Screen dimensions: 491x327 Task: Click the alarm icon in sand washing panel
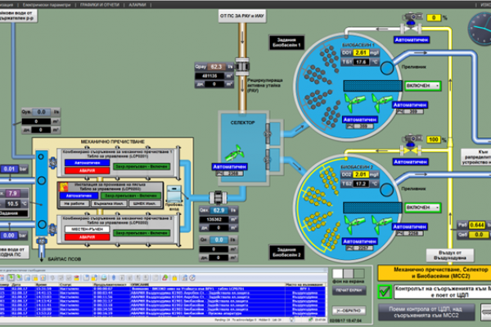point(64,187)
